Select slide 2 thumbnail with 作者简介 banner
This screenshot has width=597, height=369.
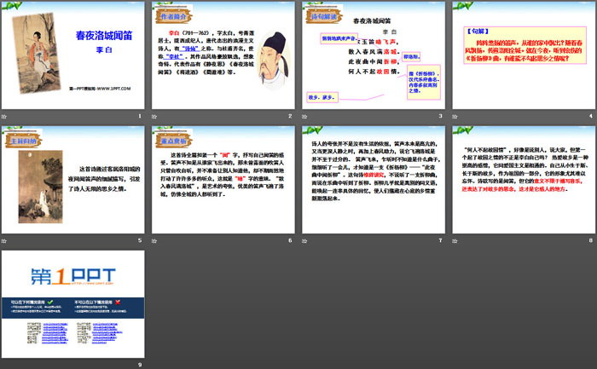(223, 55)
